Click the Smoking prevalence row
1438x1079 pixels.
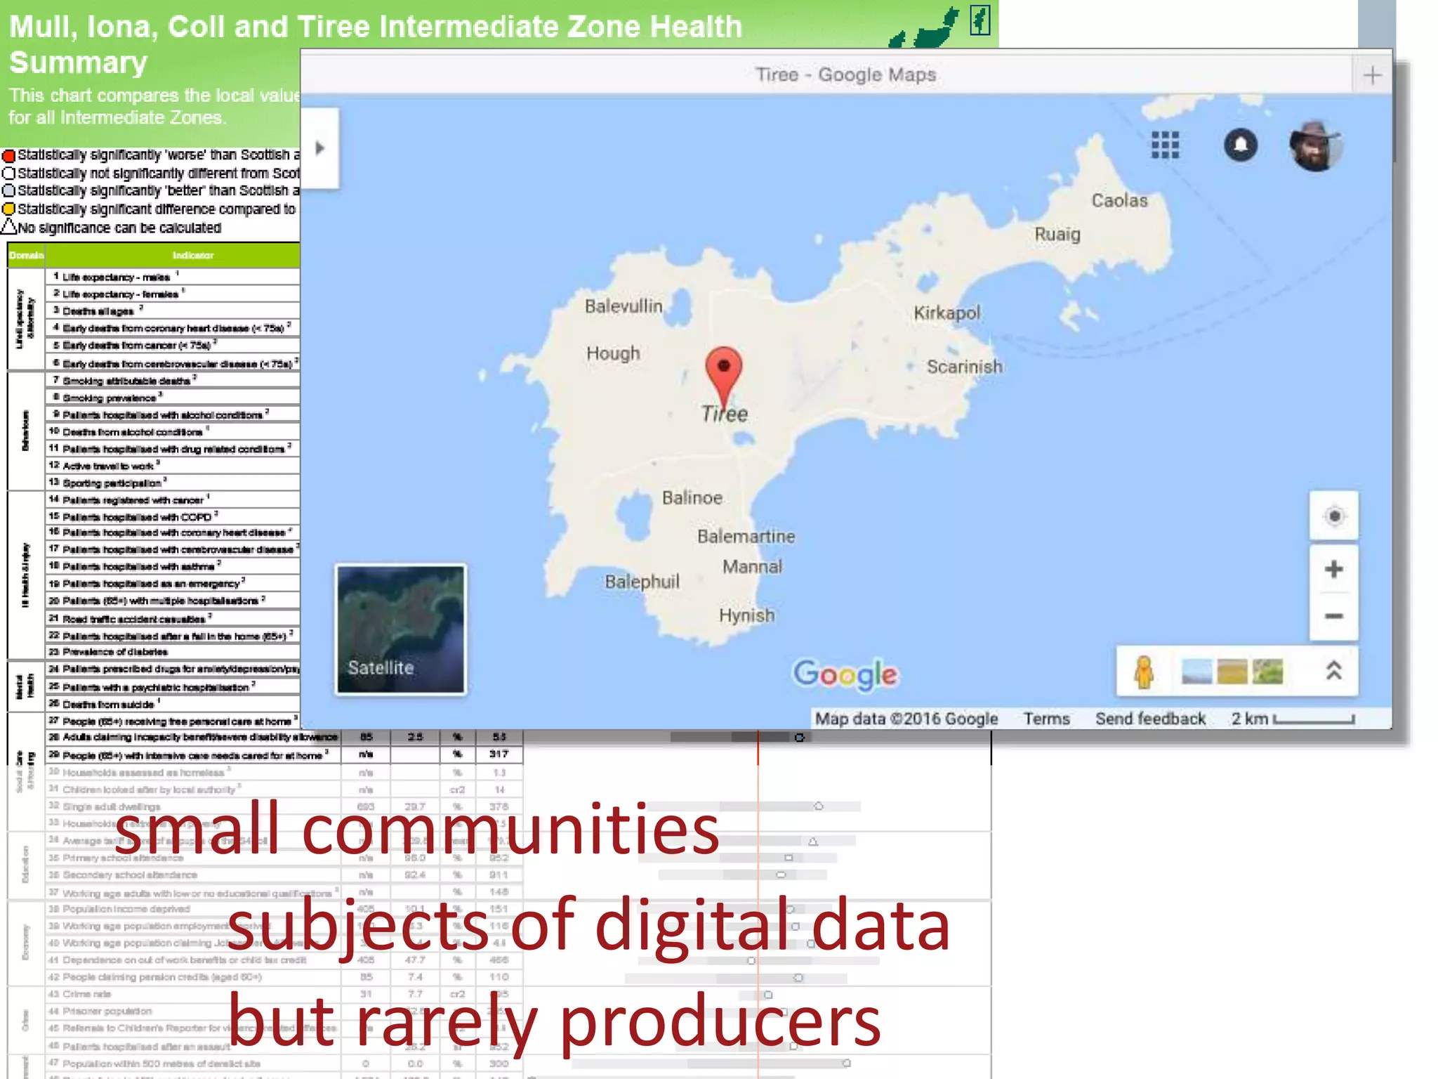pyautogui.click(x=173, y=398)
